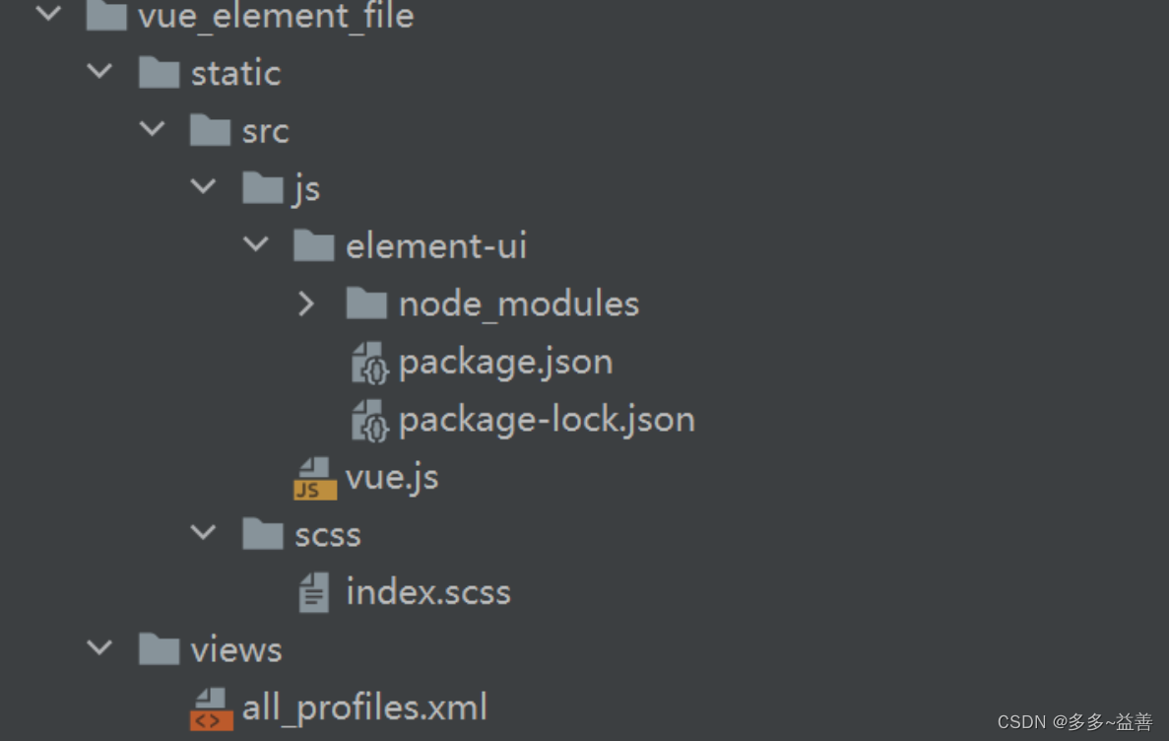This screenshot has height=741, width=1169.
Task: Expand the node_modules folder
Action: [x=306, y=303]
